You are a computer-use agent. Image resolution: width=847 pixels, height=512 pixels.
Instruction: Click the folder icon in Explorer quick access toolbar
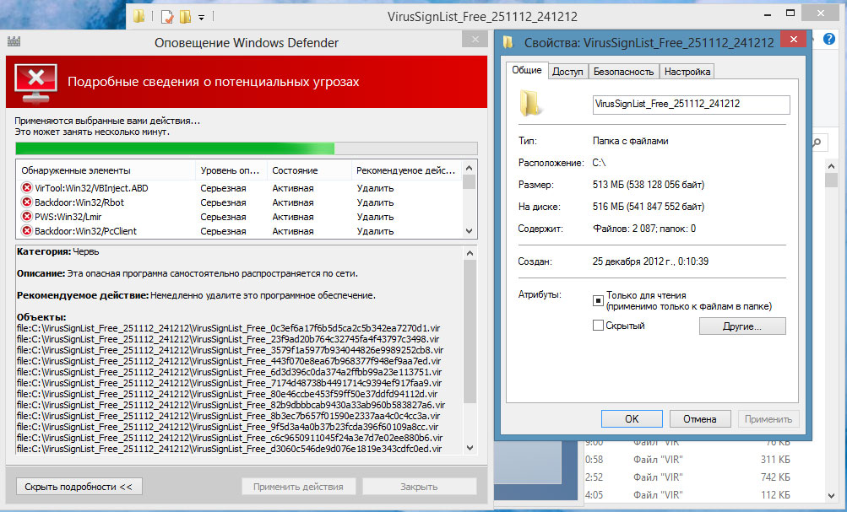click(x=139, y=16)
